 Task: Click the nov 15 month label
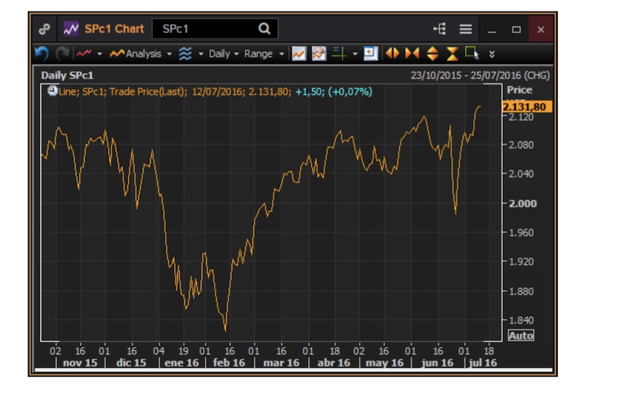click(x=80, y=363)
